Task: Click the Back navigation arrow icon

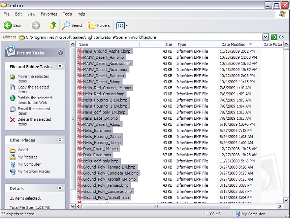Action: click(8, 25)
